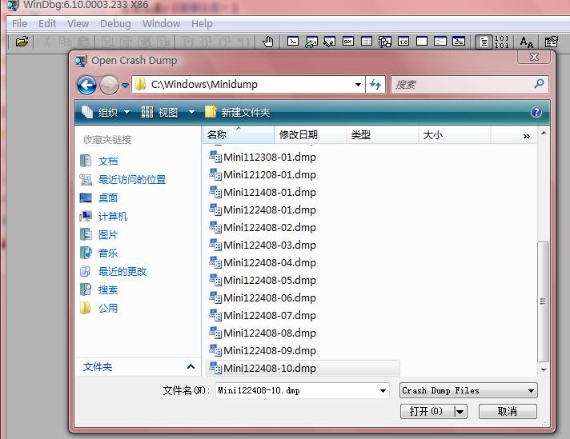Open the 组织 dropdown menu

pos(106,112)
